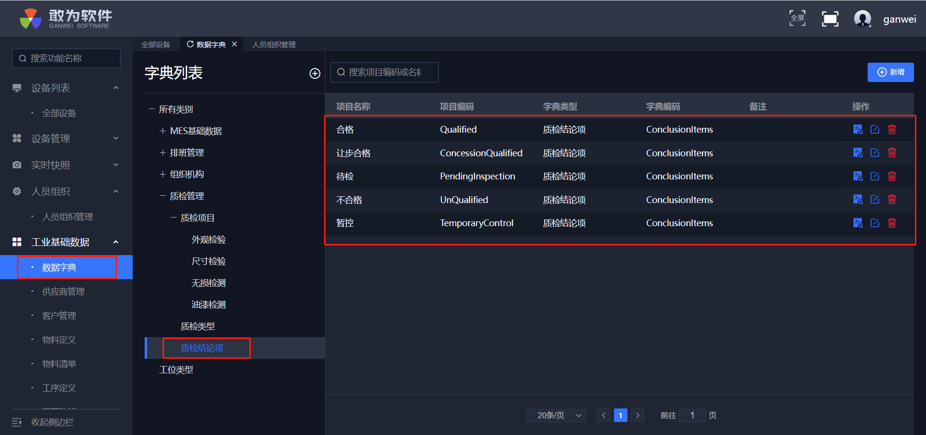
Task: Edit the 暂控 entry
Action: coord(875,223)
